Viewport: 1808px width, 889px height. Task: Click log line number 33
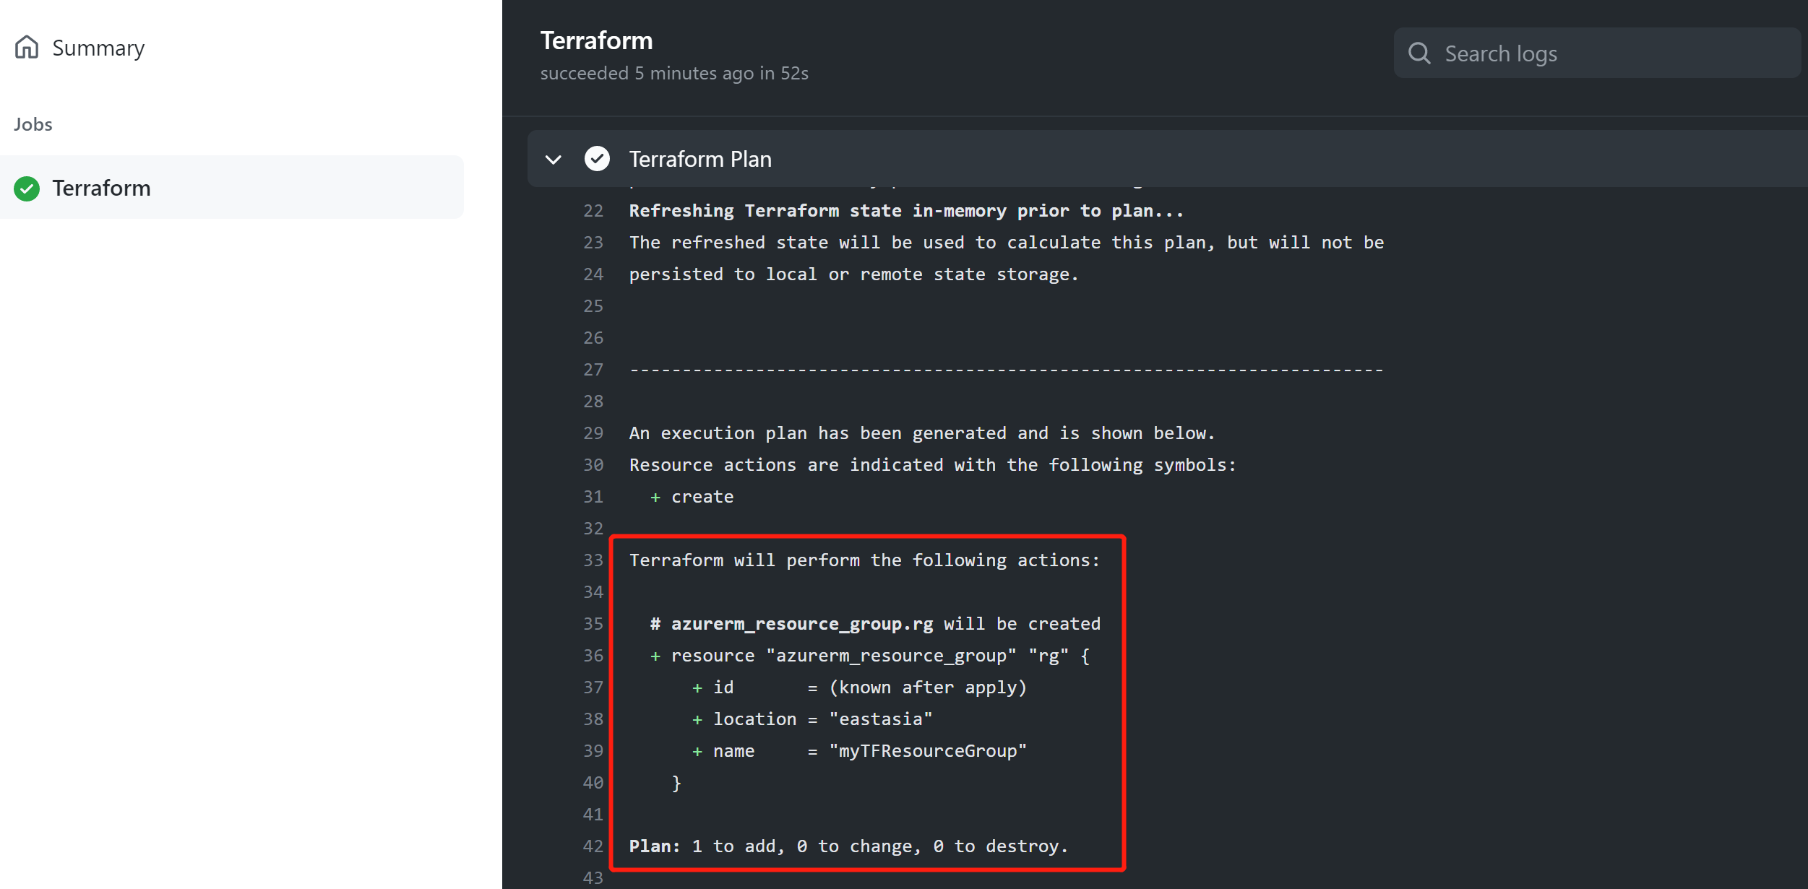(593, 560)
